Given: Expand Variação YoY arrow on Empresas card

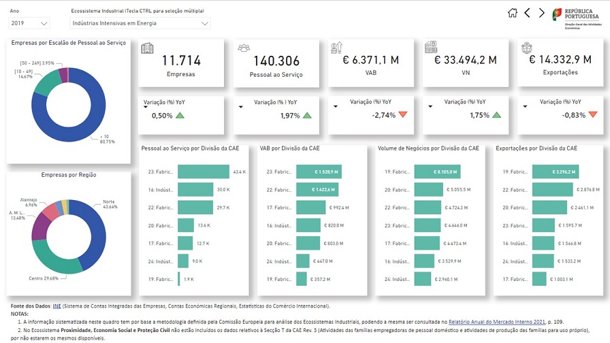Looking at the screenshot, I should click(146, 107).
